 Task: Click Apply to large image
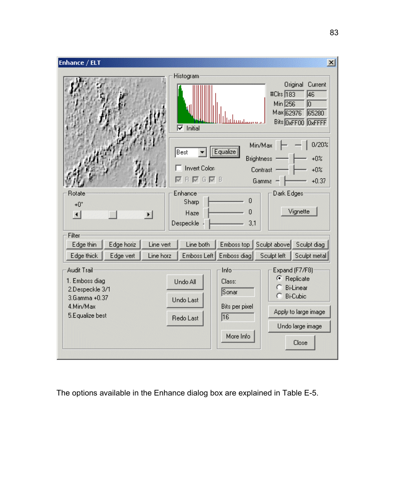tap(299, 312)
